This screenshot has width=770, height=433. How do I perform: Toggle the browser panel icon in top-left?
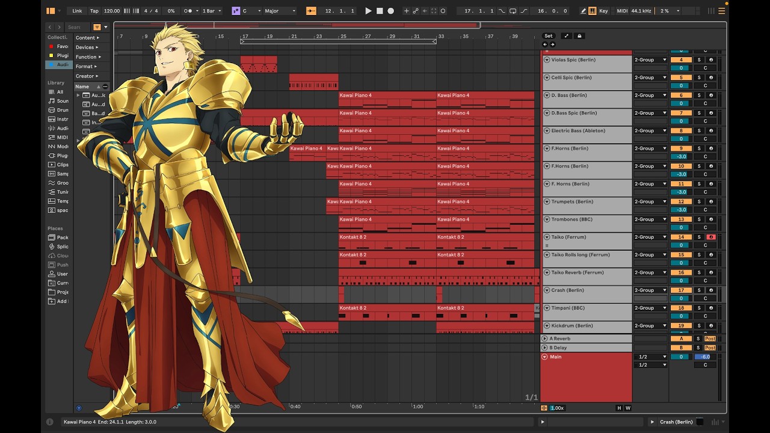pyautogui.click(x=51, y=11)
